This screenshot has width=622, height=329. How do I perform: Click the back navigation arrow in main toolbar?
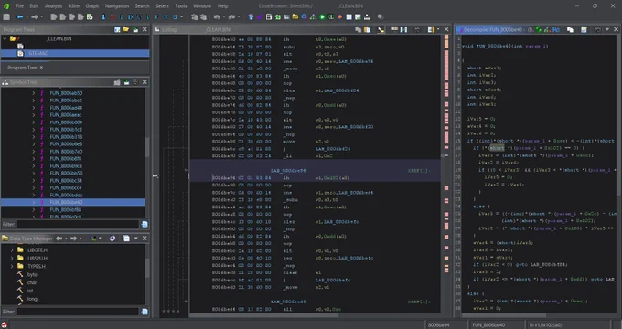[x=20, y=17]
